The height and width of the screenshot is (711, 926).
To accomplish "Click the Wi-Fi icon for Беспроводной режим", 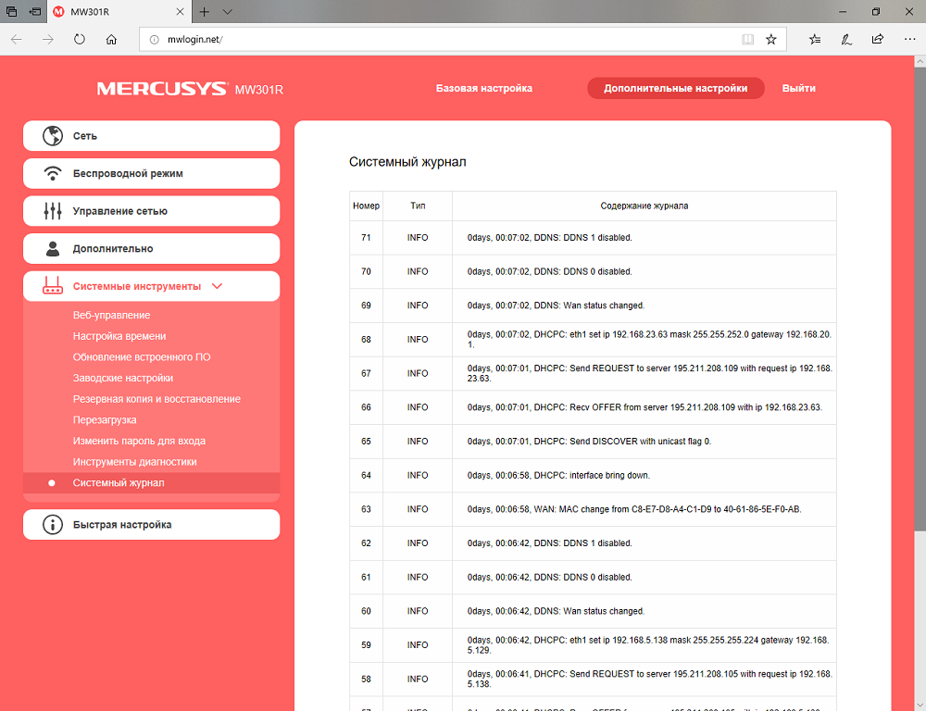I will click(x=53, y=174).
